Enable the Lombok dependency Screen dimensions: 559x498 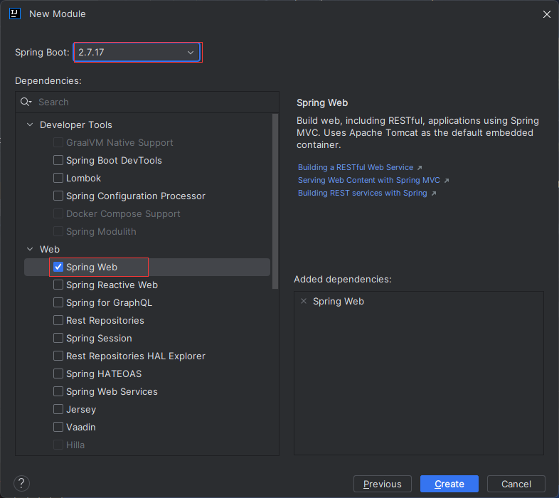pyautogui.click(x=58, y=178)
